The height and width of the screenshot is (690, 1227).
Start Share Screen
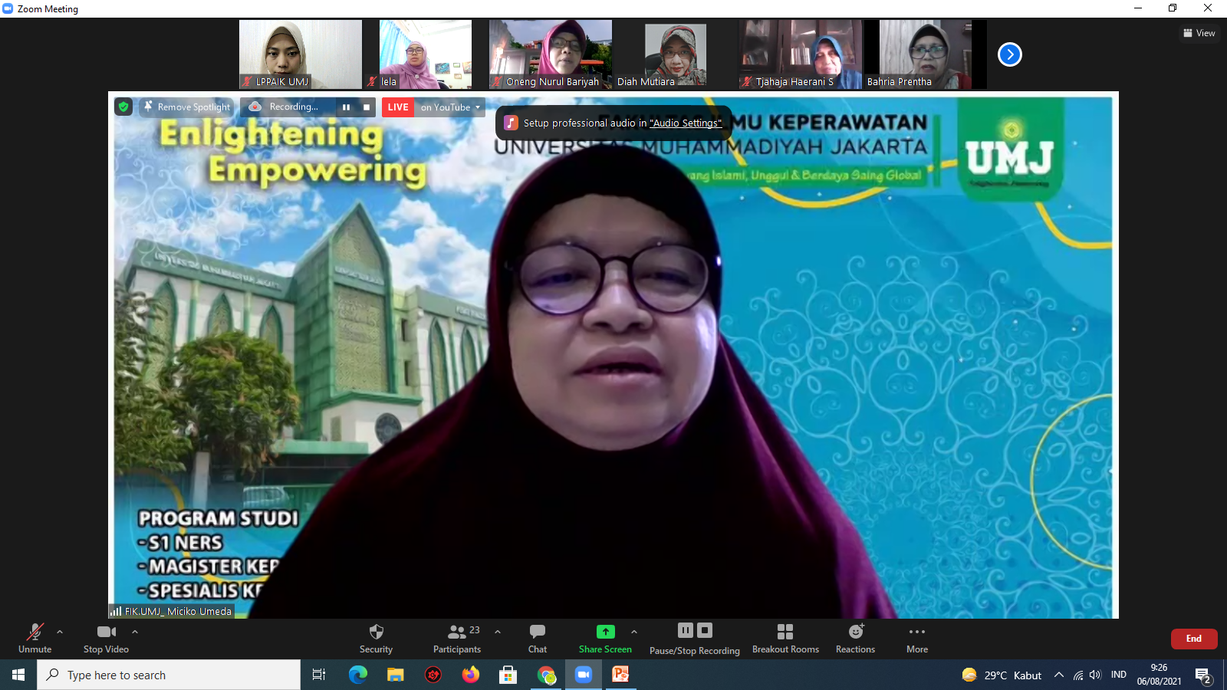click(605, 638)
